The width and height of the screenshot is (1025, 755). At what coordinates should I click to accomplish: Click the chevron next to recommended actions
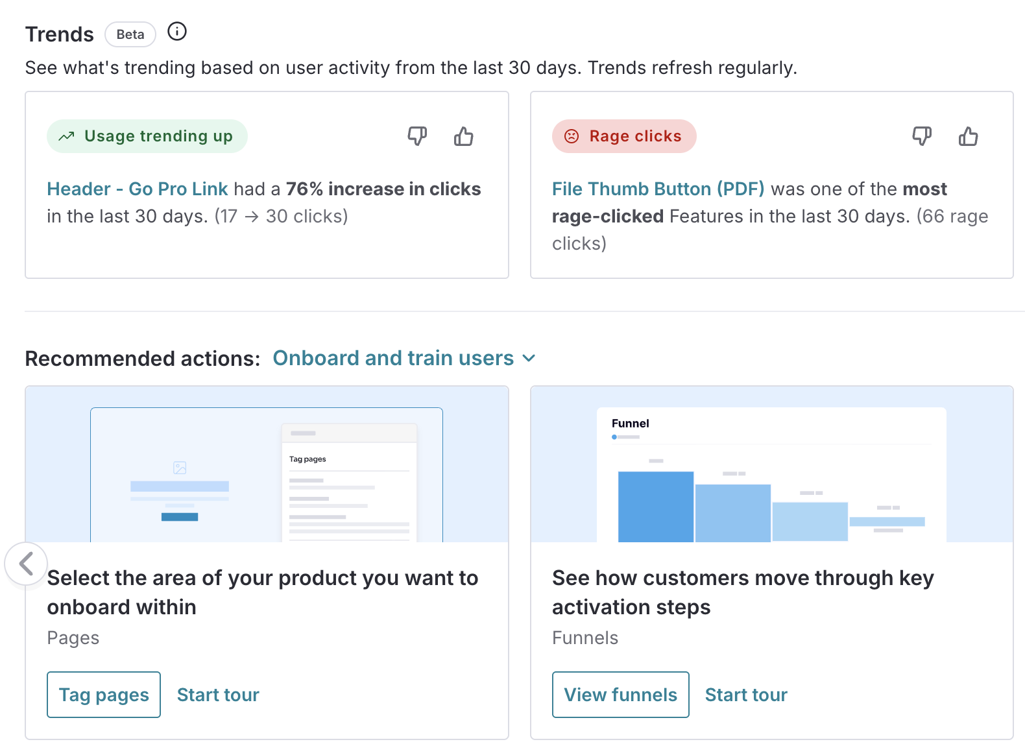pos(529,359)
